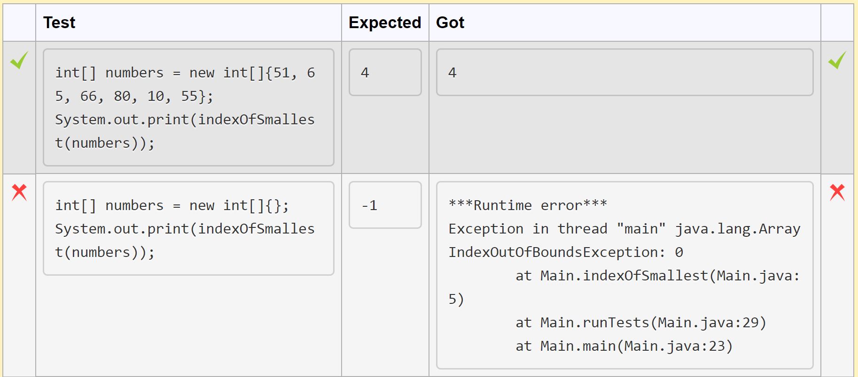
Task: Click the Test column header
Action: 59,23
